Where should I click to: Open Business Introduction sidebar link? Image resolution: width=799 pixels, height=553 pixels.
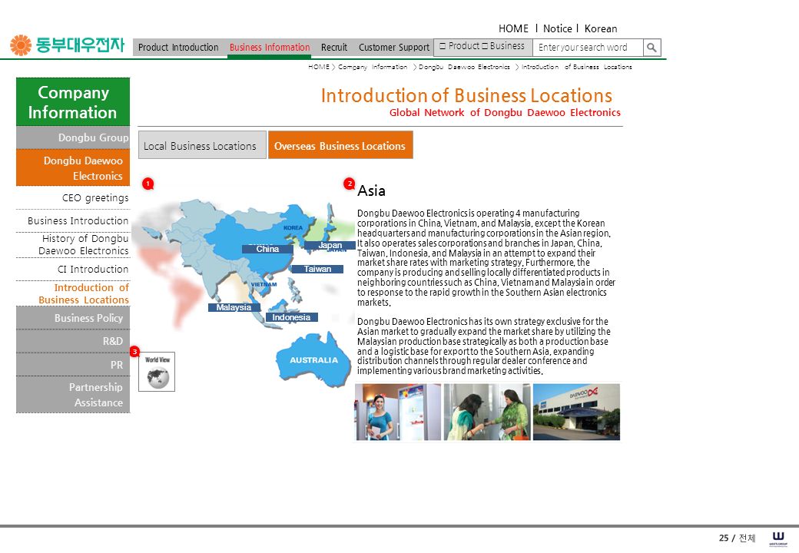coord(78,220)
